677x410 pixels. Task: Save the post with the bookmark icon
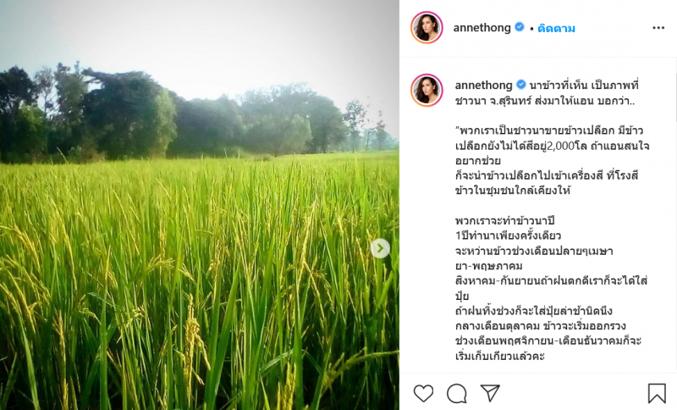tap(657, 393)
